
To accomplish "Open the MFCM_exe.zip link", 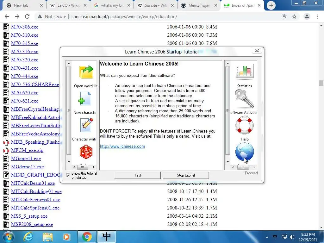I will [27, 150].
